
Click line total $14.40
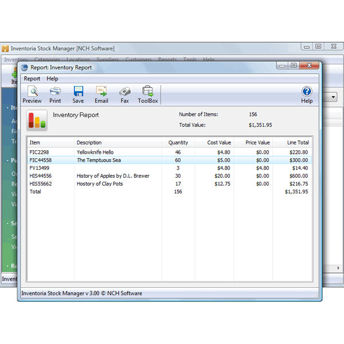coord(300,168)
